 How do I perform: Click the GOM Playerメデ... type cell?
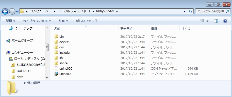(164, 68)
